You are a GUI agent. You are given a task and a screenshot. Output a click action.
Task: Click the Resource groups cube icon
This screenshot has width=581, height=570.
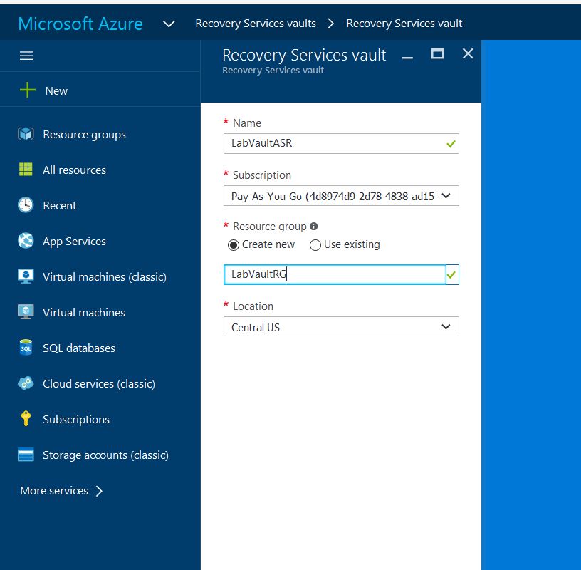coord(26,134)
